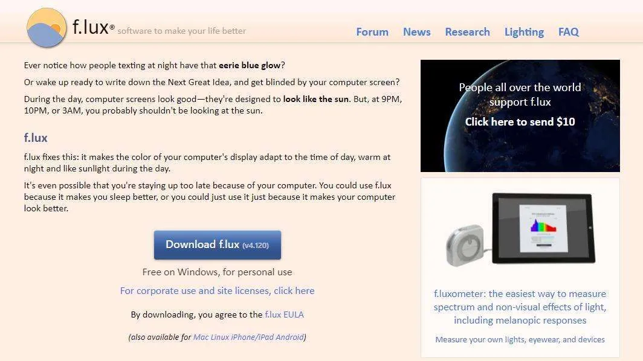Open the f.lux EULA link

pyautogui.click(x=284, y=315)
